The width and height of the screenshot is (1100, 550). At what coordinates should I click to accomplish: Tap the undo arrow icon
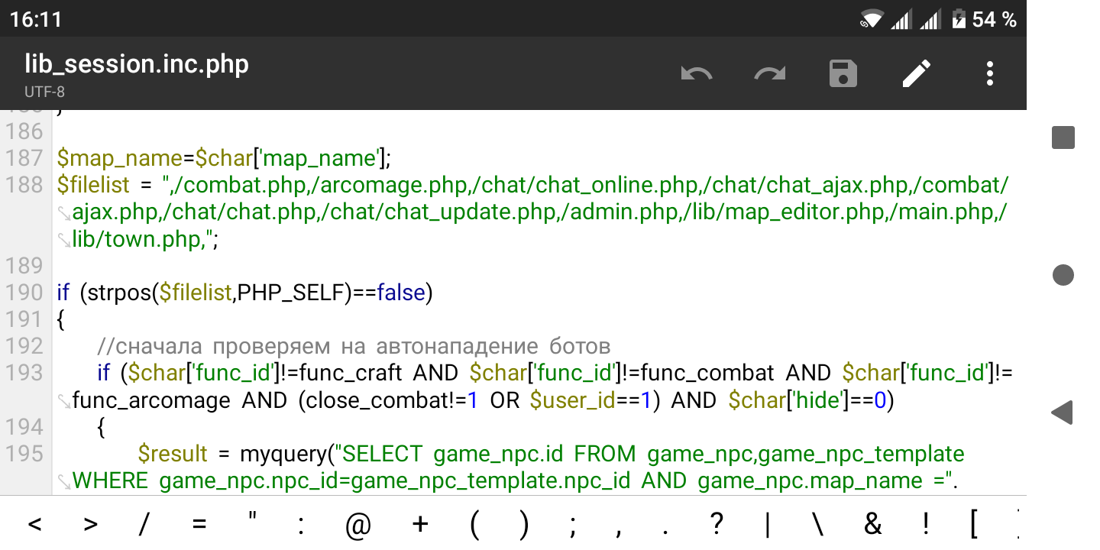(x=696, y=74)
